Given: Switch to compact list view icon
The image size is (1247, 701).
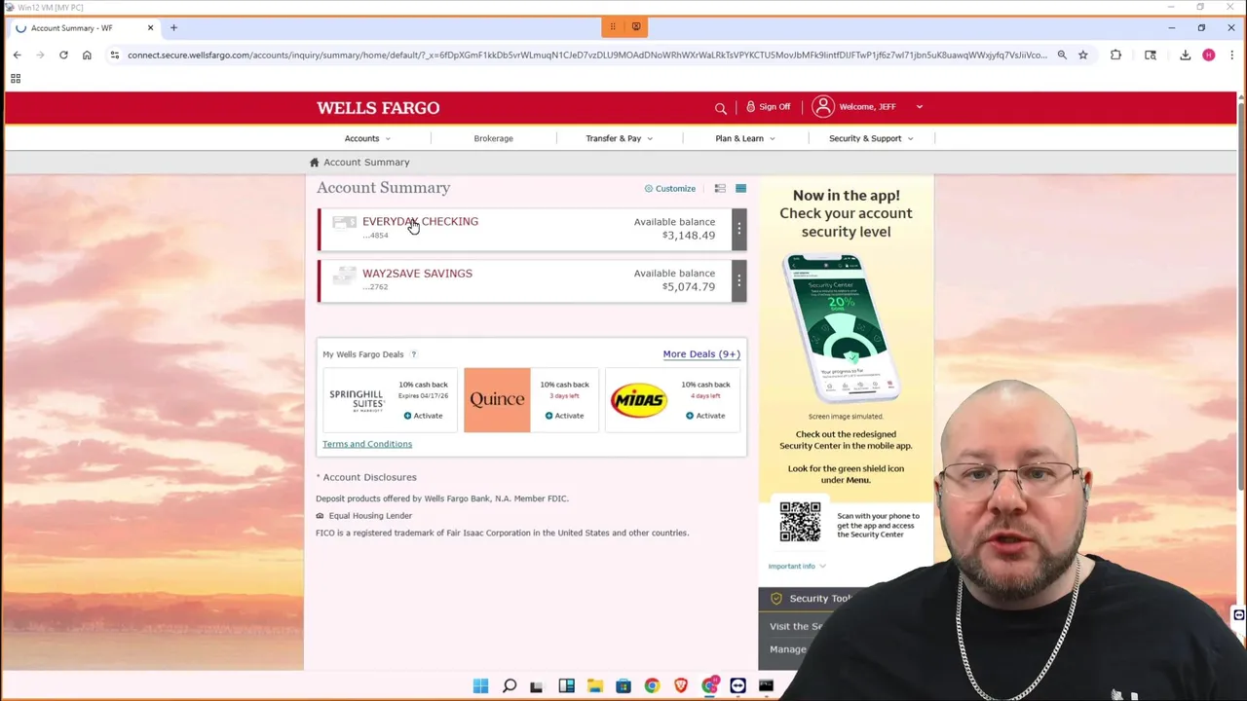Looking at the screenshot, I should coord(720,189).
